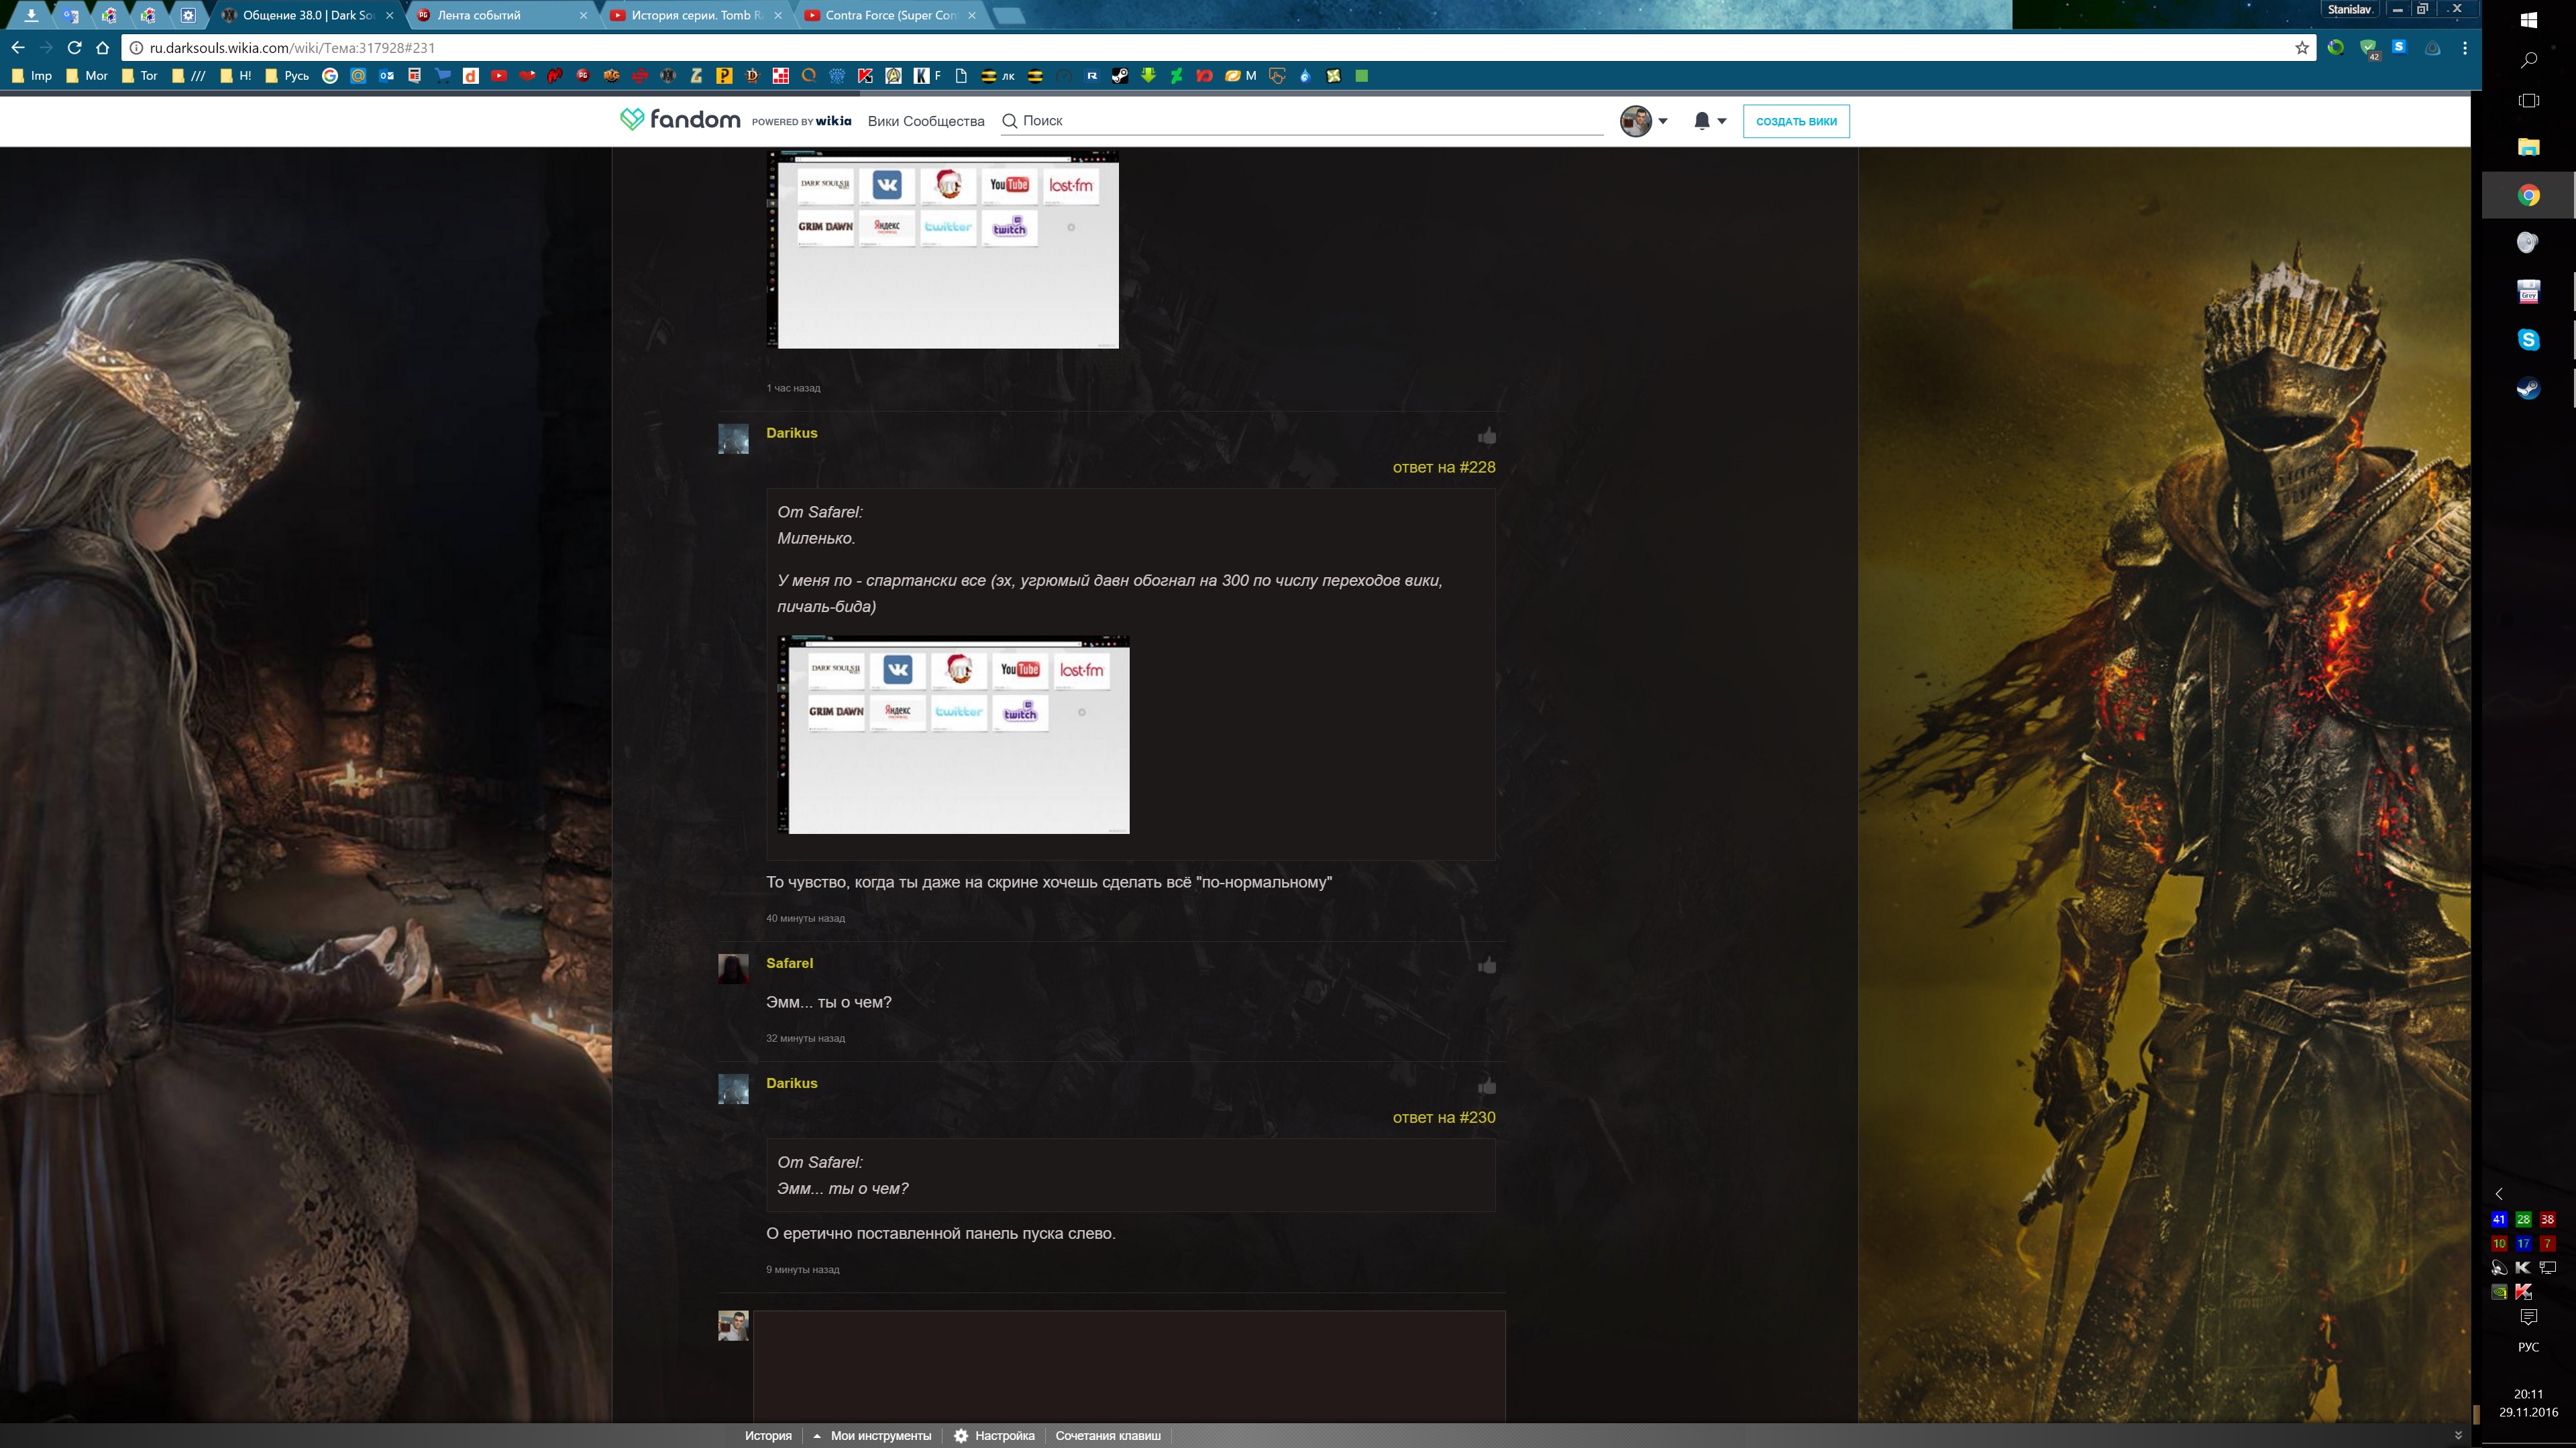The height and width of the screenshot is (1448, 2576).
Task: Open 'Вики Сообщества' in Fandom header
Action: pyautogui.click(x=926, y=121)
